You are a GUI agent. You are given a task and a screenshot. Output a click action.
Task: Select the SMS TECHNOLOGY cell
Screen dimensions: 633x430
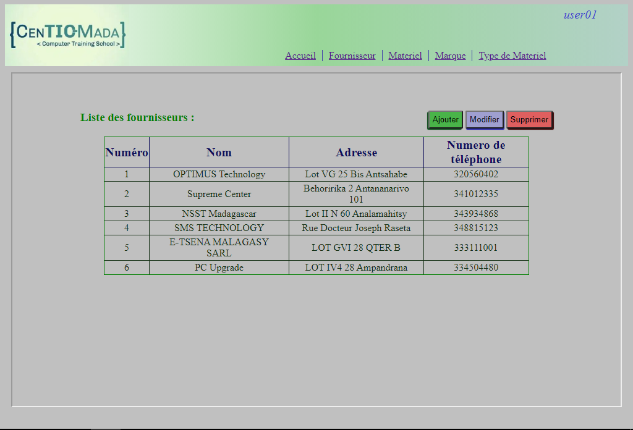pos(219,228)
